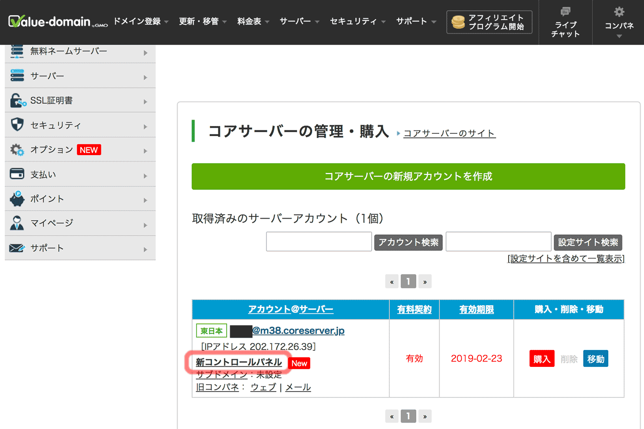Image resolution: width=644 pixels, height=429 pixels.
Task: Expand the セキュリティ sidebar arrow
Action: (x=145, y=126)
